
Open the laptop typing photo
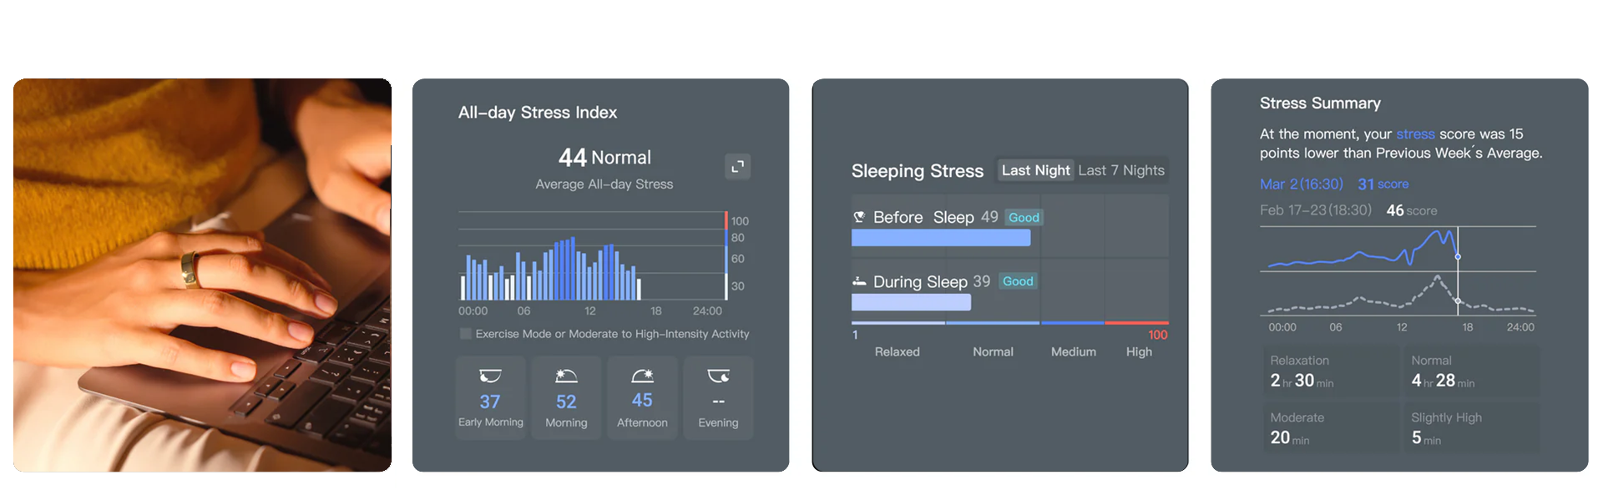click(202, 275)
